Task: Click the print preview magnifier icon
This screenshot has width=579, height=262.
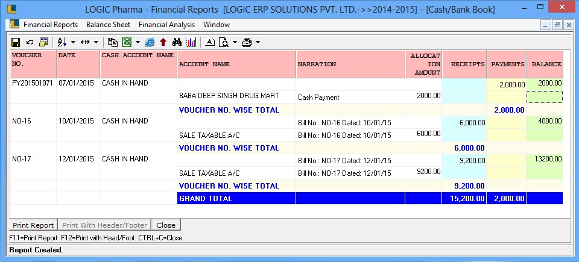Action: [223, 42]
